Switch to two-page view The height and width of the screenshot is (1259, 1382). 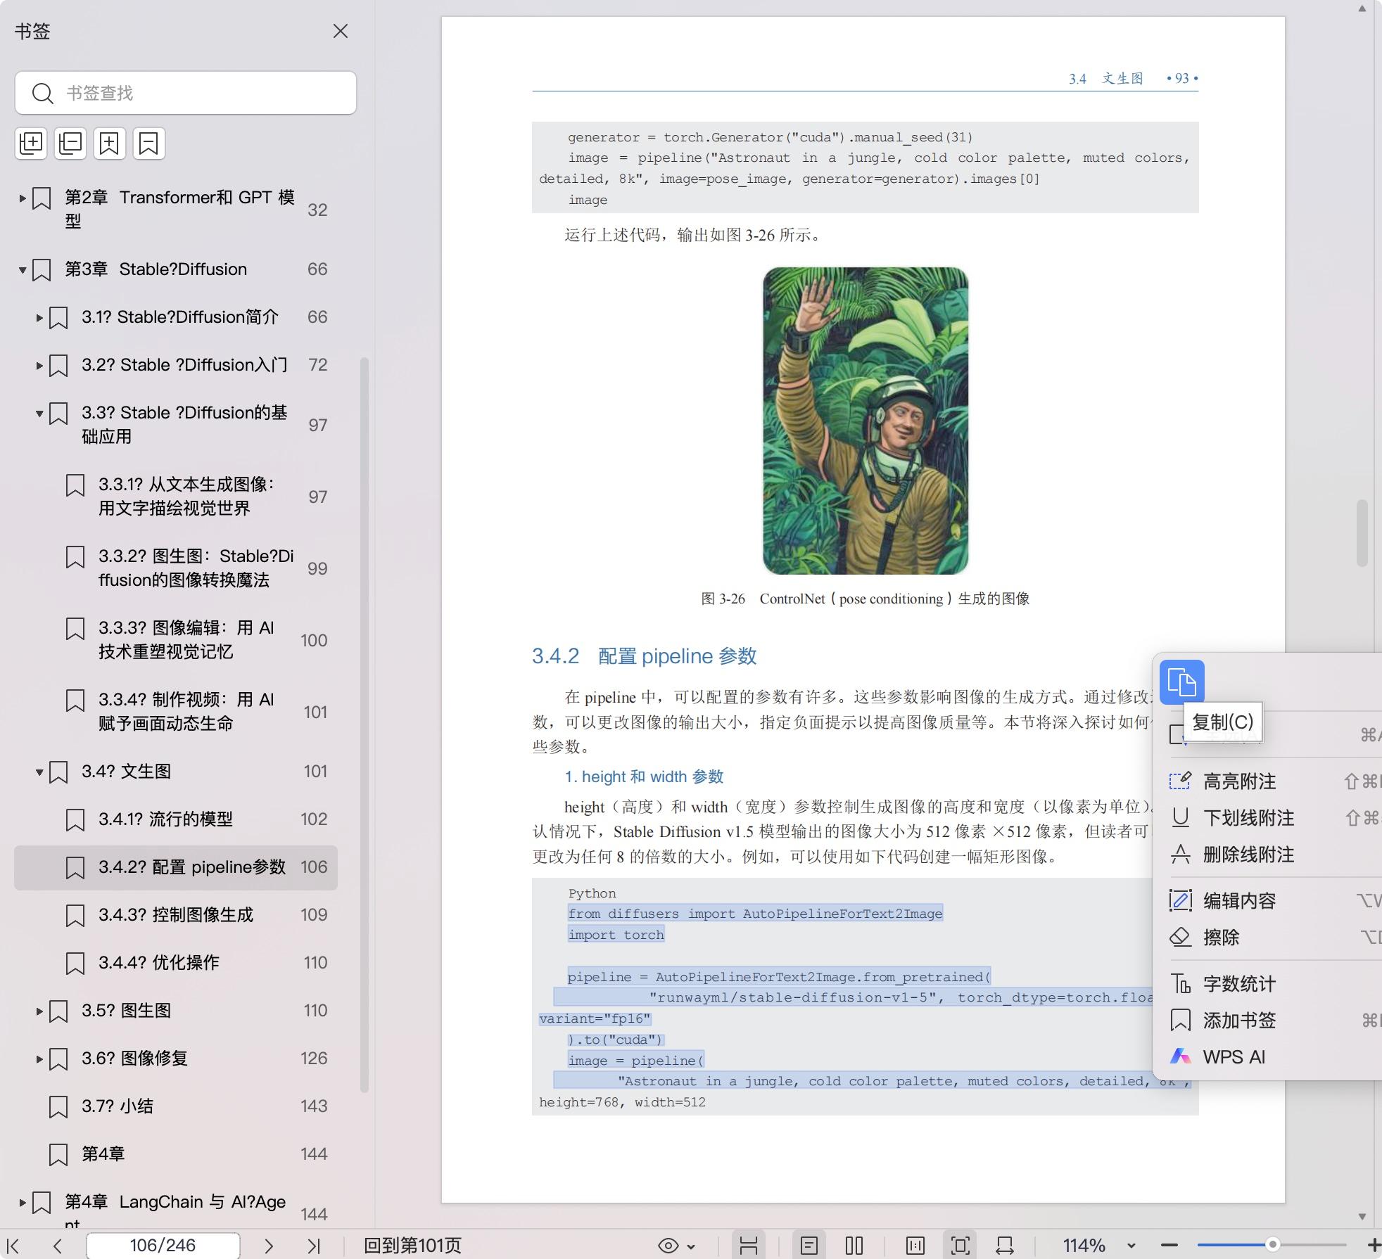click(854, 1246)
